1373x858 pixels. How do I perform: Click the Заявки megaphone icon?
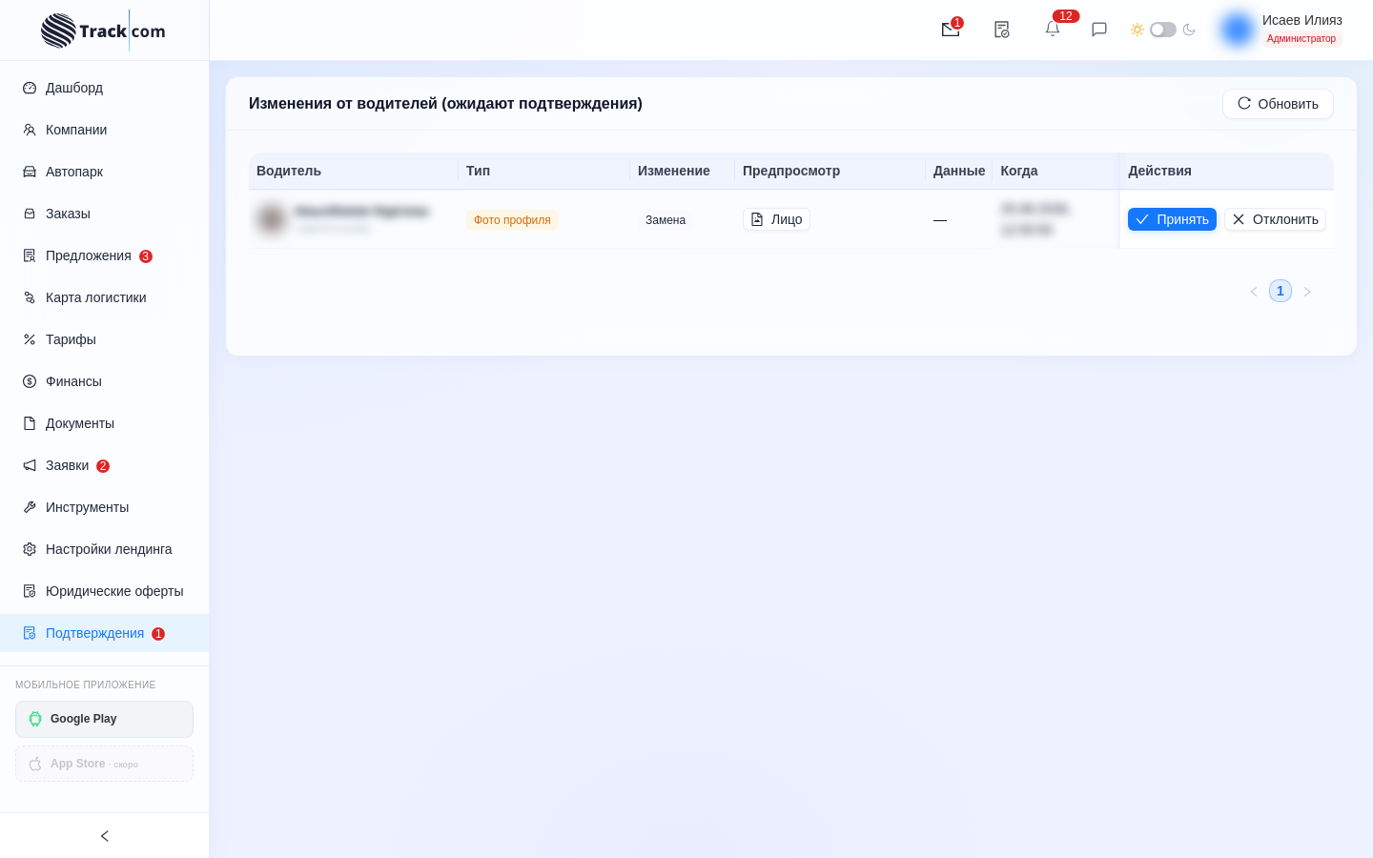pyautogui.click(x=30, y=465)
